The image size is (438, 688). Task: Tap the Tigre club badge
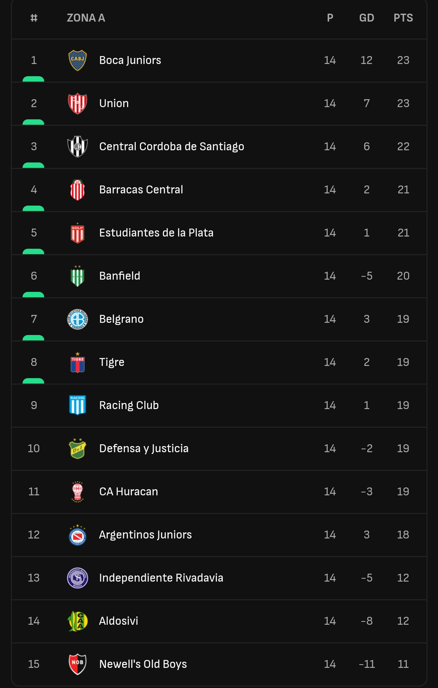(78, 362)
